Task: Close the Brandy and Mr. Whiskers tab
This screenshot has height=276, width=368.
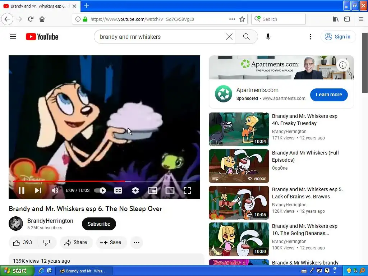Action: click(x=74, y=6)
